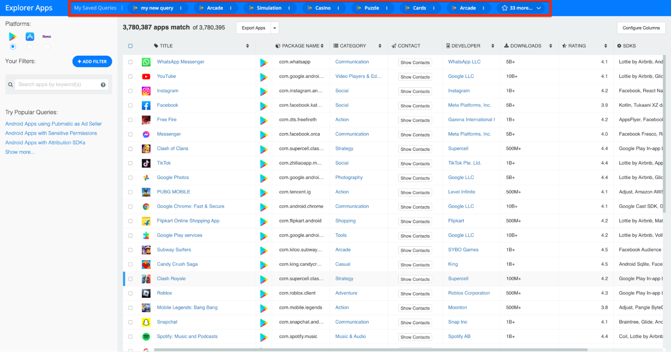
Task: Select the Apple App Store platform icon
Action: point(30,36)
